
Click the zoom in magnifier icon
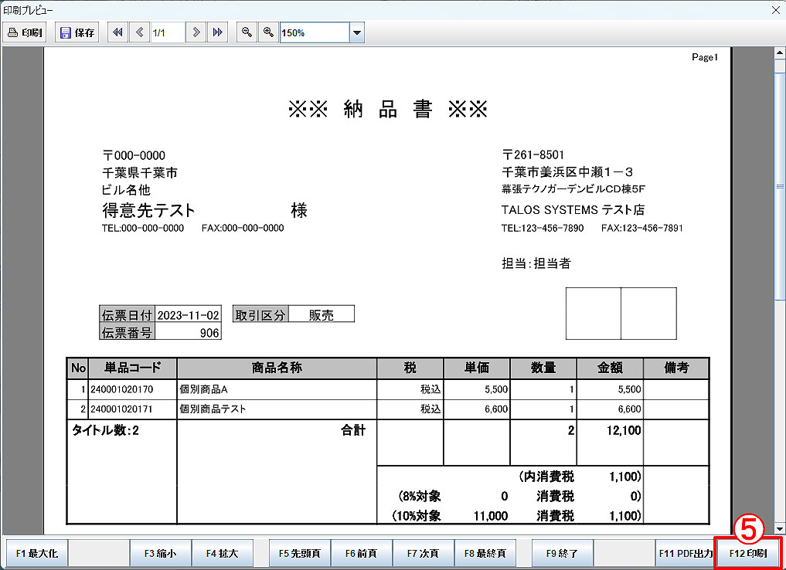[x=268, y=32]
